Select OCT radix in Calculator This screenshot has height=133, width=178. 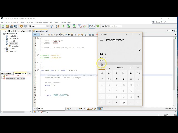pyautogui.click(x=120, y=60)
